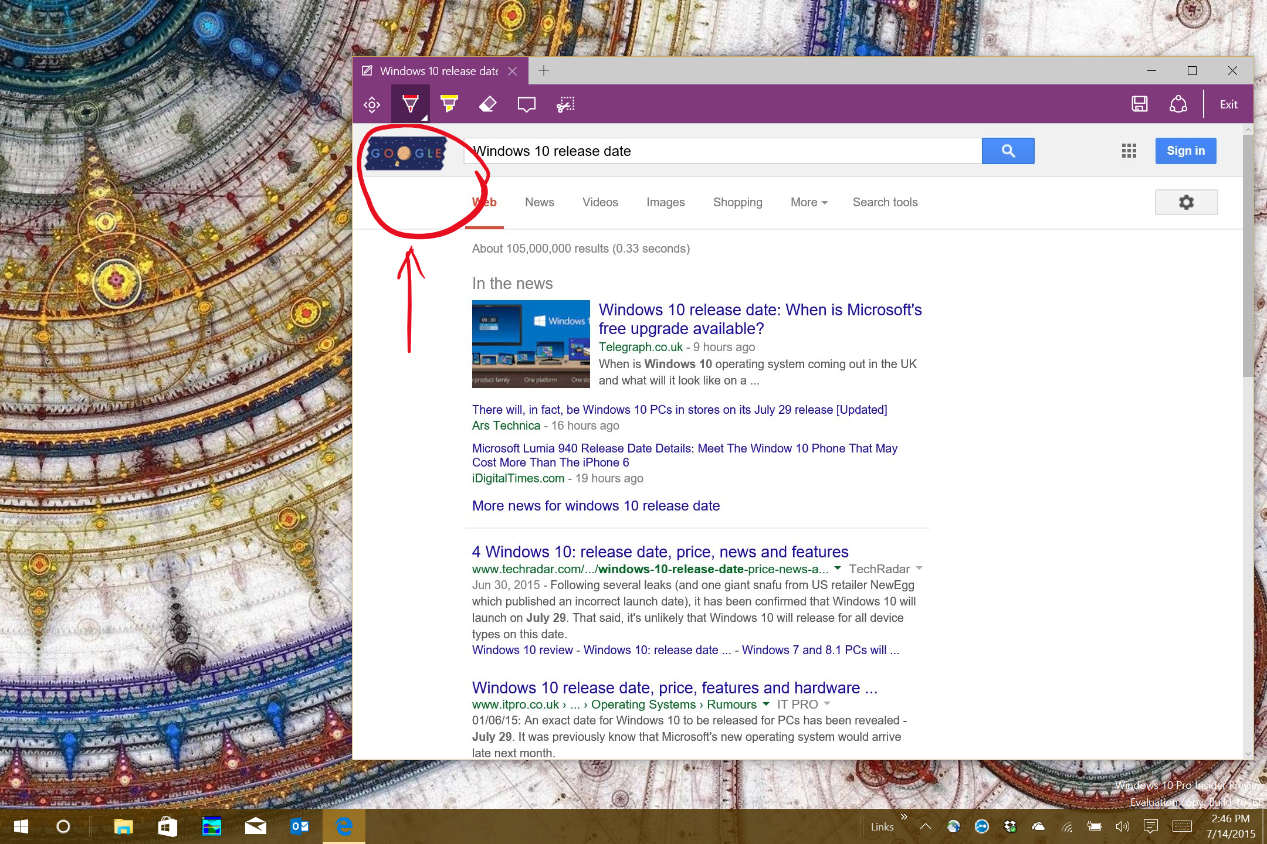
Task: Open the Microsoft Lumia 940 article
Action: pyautogui.click(x=685, y=455)
